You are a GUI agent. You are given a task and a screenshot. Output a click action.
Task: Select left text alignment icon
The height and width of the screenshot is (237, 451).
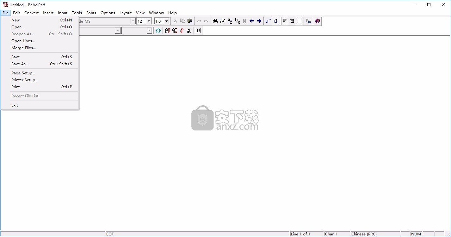285,21
